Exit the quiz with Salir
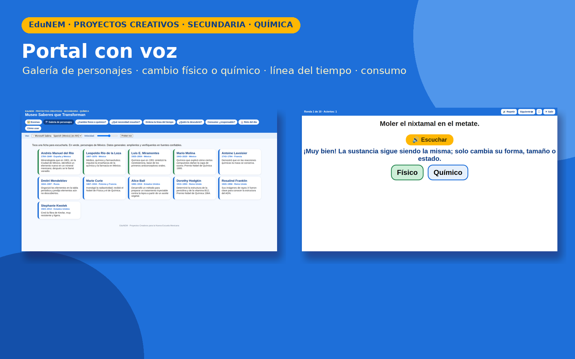The width and height of the screenshot is (575, 359). [549, 112]
